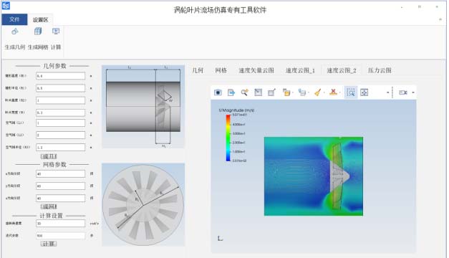
Task: Switch to the 速度云图_1 tab
Action: tap(300, 70)
